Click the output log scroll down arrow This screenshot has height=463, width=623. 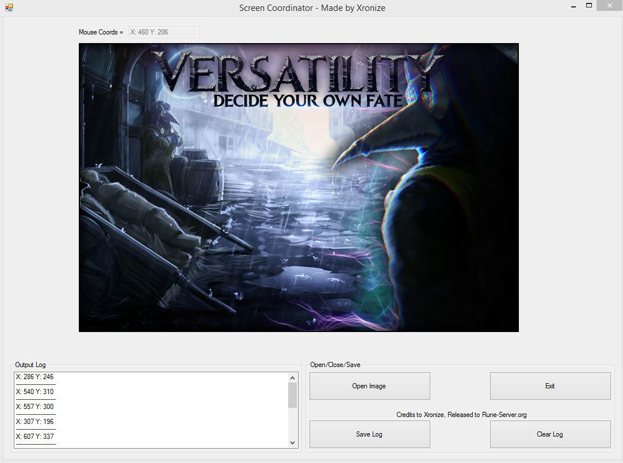pos(292,443)
